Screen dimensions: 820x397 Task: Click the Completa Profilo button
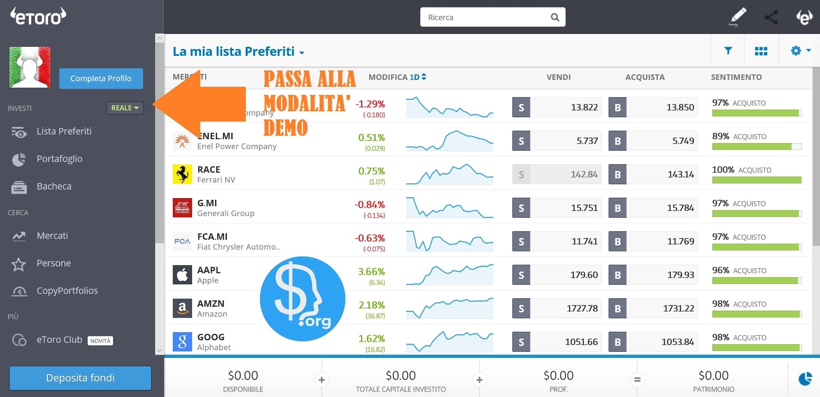(101, 79)
